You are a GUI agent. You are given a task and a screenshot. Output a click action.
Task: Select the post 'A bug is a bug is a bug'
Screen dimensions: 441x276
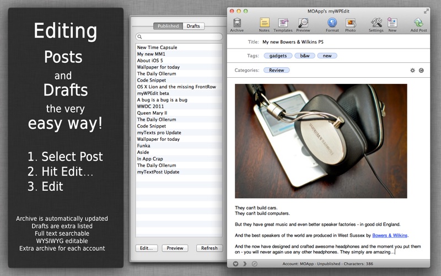[x=179, y=100]
